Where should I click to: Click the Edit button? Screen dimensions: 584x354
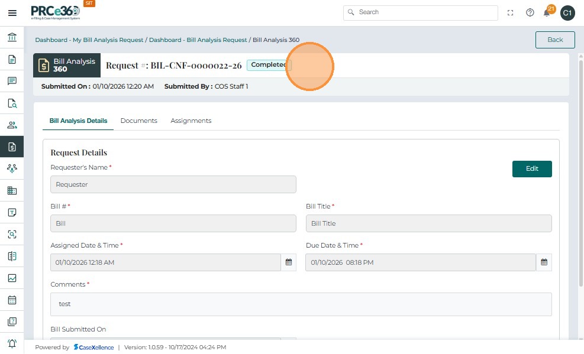[x=532, y=169]
